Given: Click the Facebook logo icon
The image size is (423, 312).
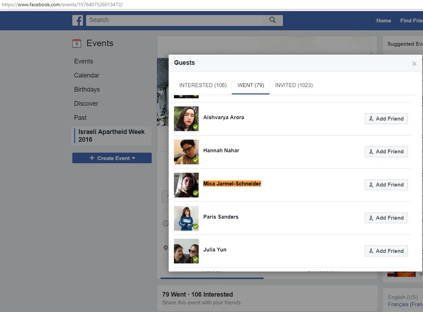Looking at the screenshot, I should pyautogui.click(x=78, y=21).
